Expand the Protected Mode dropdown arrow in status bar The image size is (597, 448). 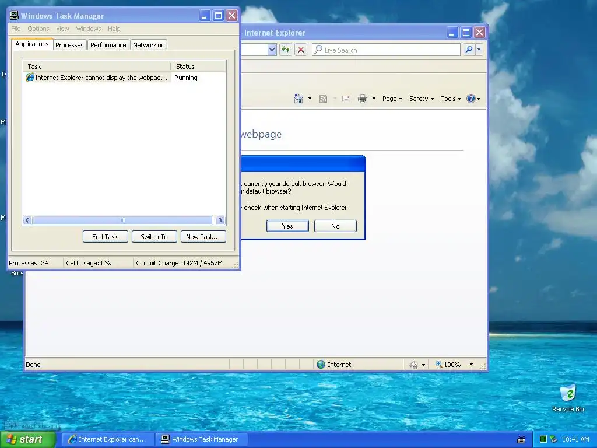[423, 365]
